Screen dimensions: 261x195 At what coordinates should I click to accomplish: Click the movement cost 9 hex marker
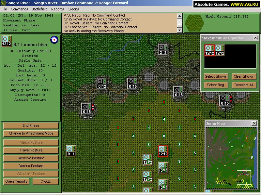[x=179, y=161]
